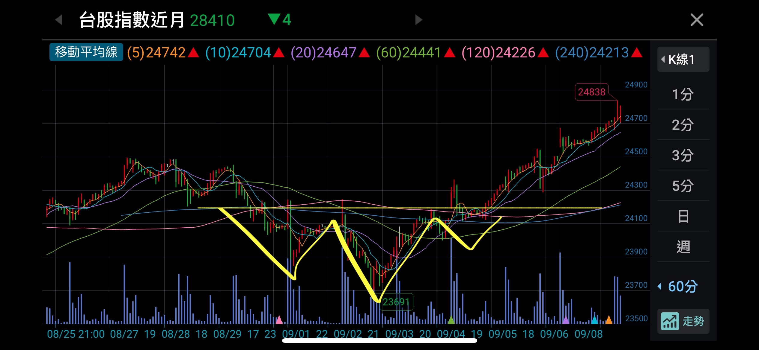
Task: Go to previous instrument with left arrow
Action: pos(59,20)
